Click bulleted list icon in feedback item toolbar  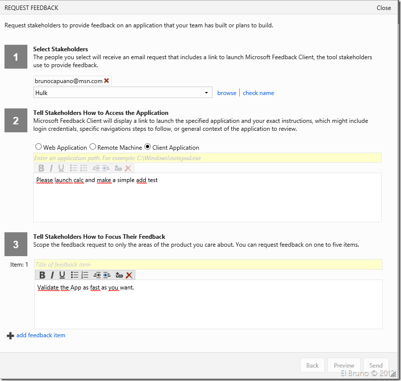75,275
